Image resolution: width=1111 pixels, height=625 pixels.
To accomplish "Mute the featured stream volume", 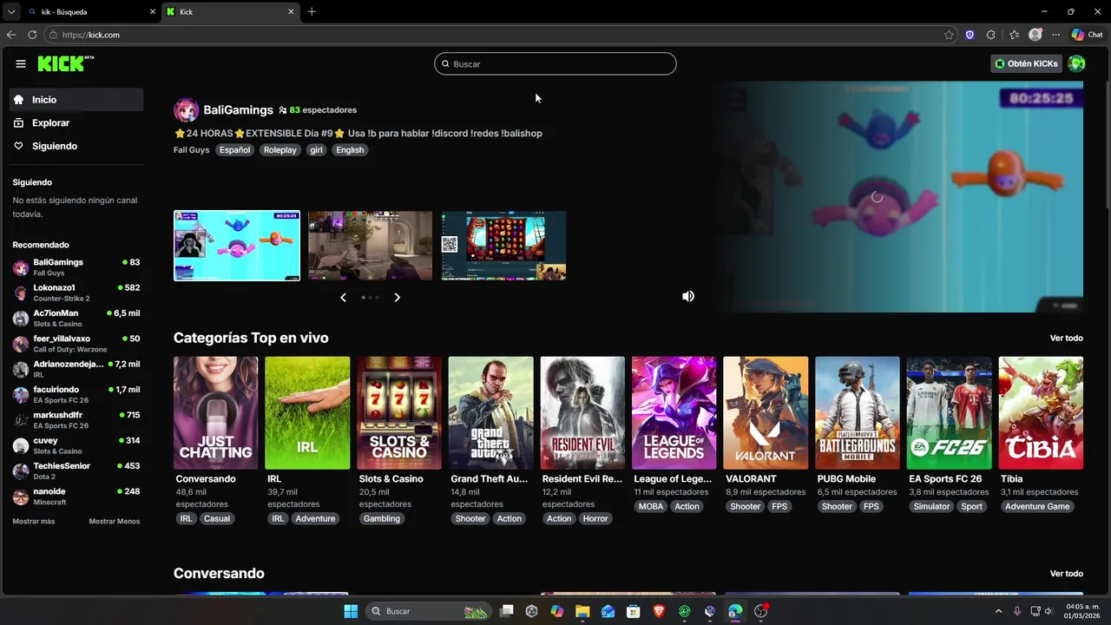I will (688, 296).
